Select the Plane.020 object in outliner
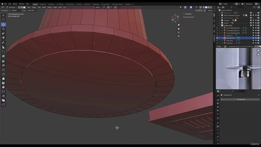Screen dimensions: 261x147 230,40
